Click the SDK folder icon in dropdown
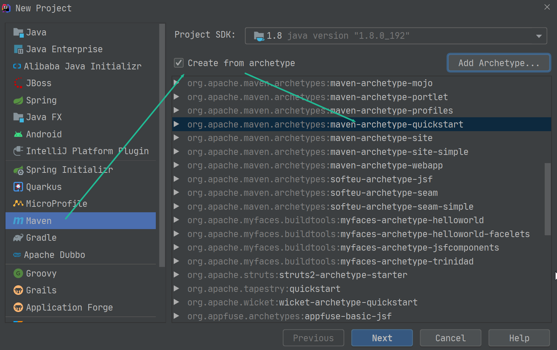Screen dimensions: 557x350 point(259,36)
